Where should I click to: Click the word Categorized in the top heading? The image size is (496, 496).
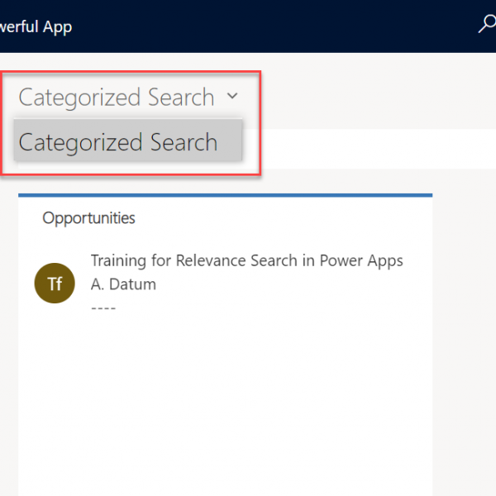pyautogui.click(x=79, y=98)
